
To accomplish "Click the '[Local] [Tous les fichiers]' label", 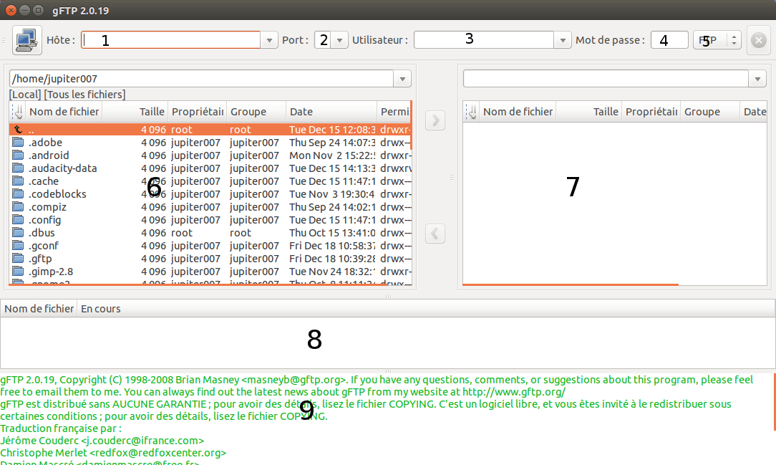I will (x=67, y=95).
